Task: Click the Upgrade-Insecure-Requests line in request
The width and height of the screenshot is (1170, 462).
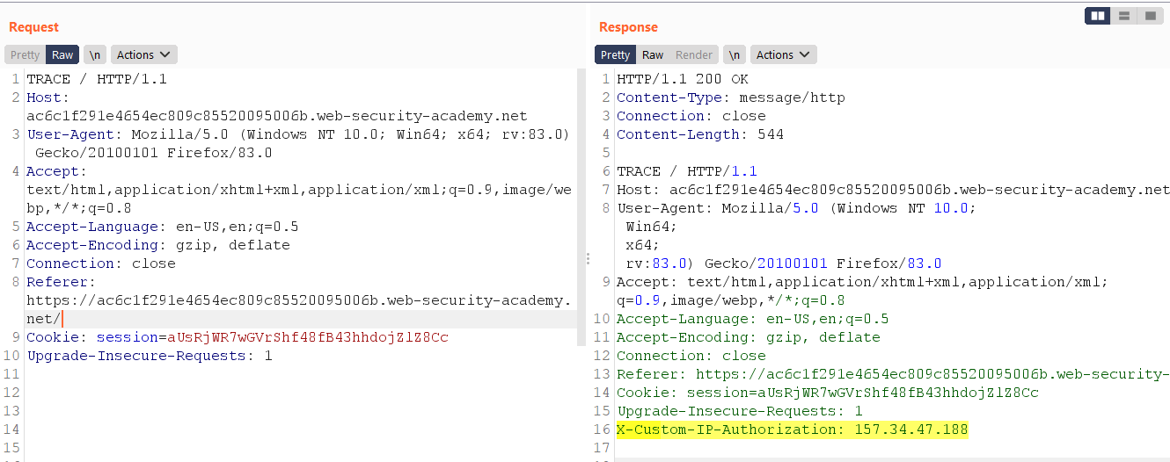Action: pyautogui.click(x=150, y=356)
